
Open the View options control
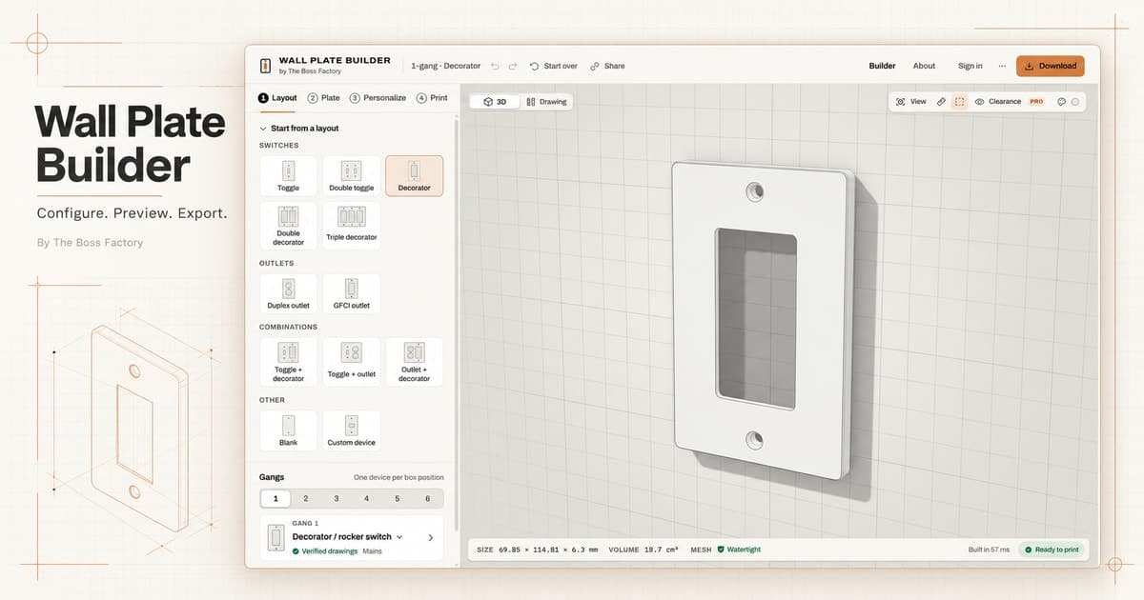tap(910, 101)
